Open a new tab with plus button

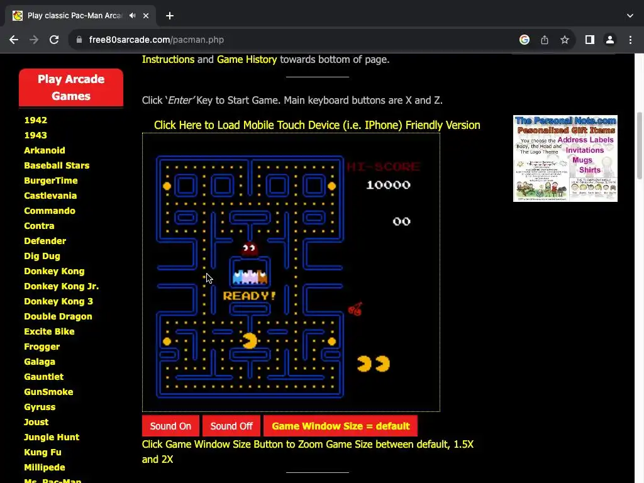(170, 16)
